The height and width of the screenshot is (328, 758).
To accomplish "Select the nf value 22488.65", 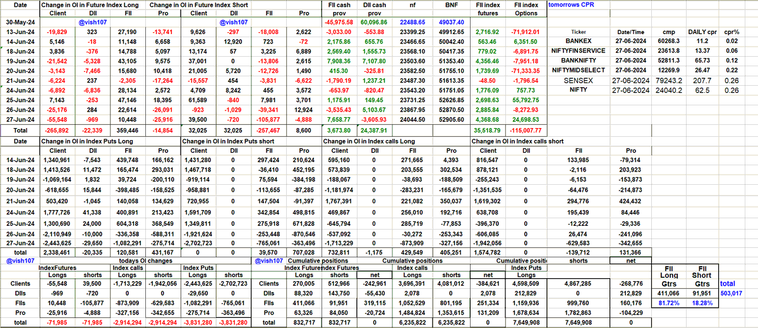I will (413, 21).
